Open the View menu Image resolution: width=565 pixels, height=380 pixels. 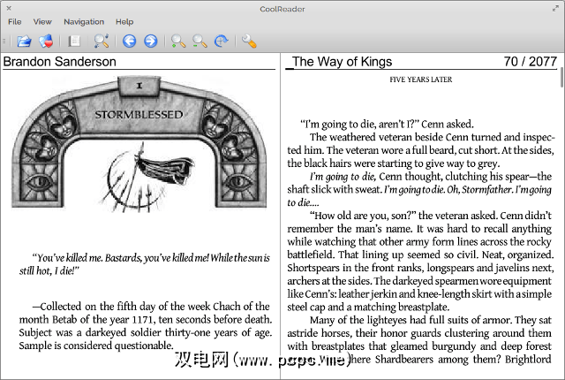(x=42, y=21)
